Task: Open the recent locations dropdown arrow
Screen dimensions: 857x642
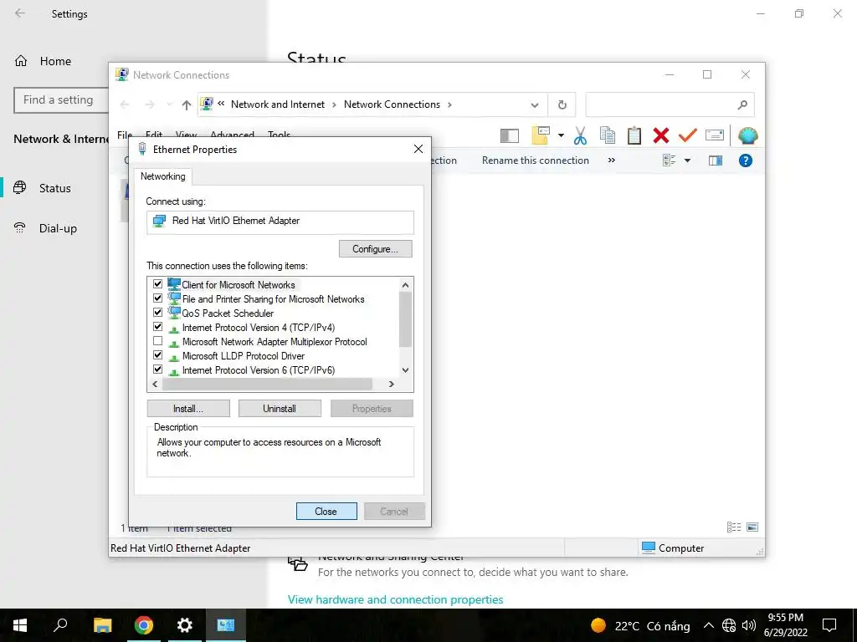Action: click(x=169, y=104)
